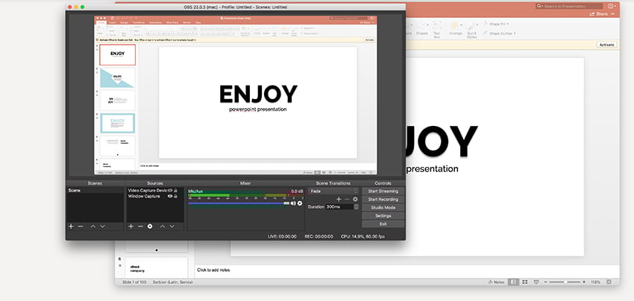Open Mic/Aux mixer settings gear
634x301 pixels.
pyautogui.click(x=300, y=203)
